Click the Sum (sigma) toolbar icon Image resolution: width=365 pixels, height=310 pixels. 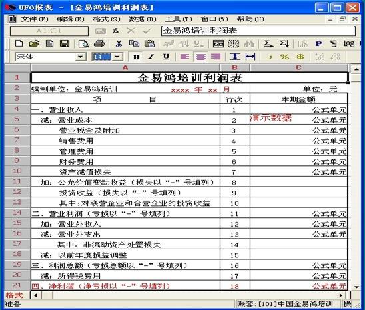pos(268,43)
